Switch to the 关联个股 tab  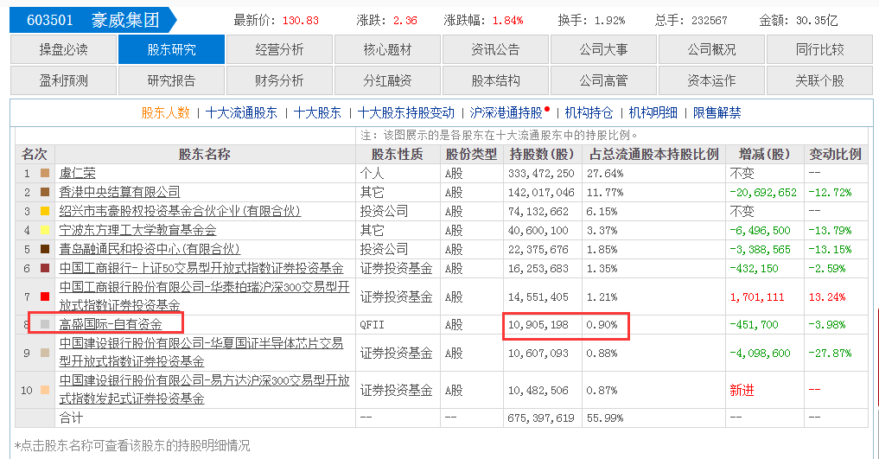(819, 80)
